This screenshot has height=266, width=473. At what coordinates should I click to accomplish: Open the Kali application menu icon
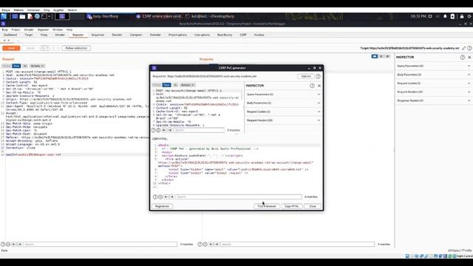[x=3, y=16]
